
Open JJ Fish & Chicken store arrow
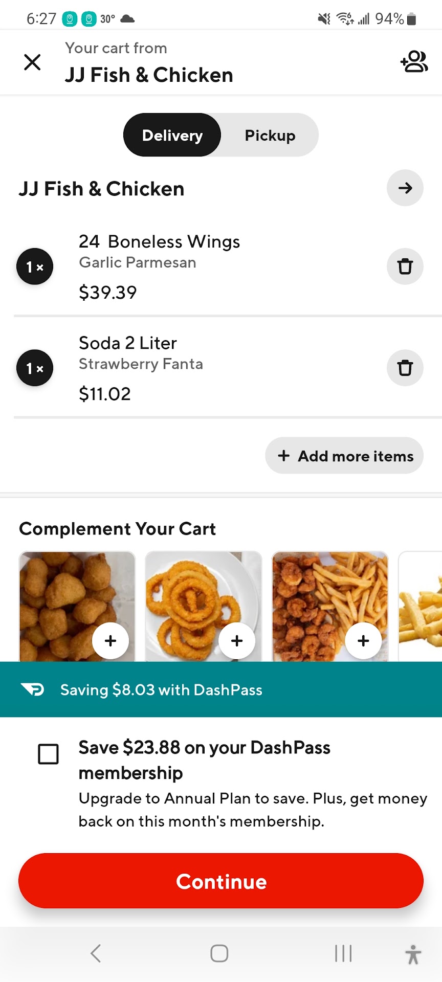click(x=405, y=188)
